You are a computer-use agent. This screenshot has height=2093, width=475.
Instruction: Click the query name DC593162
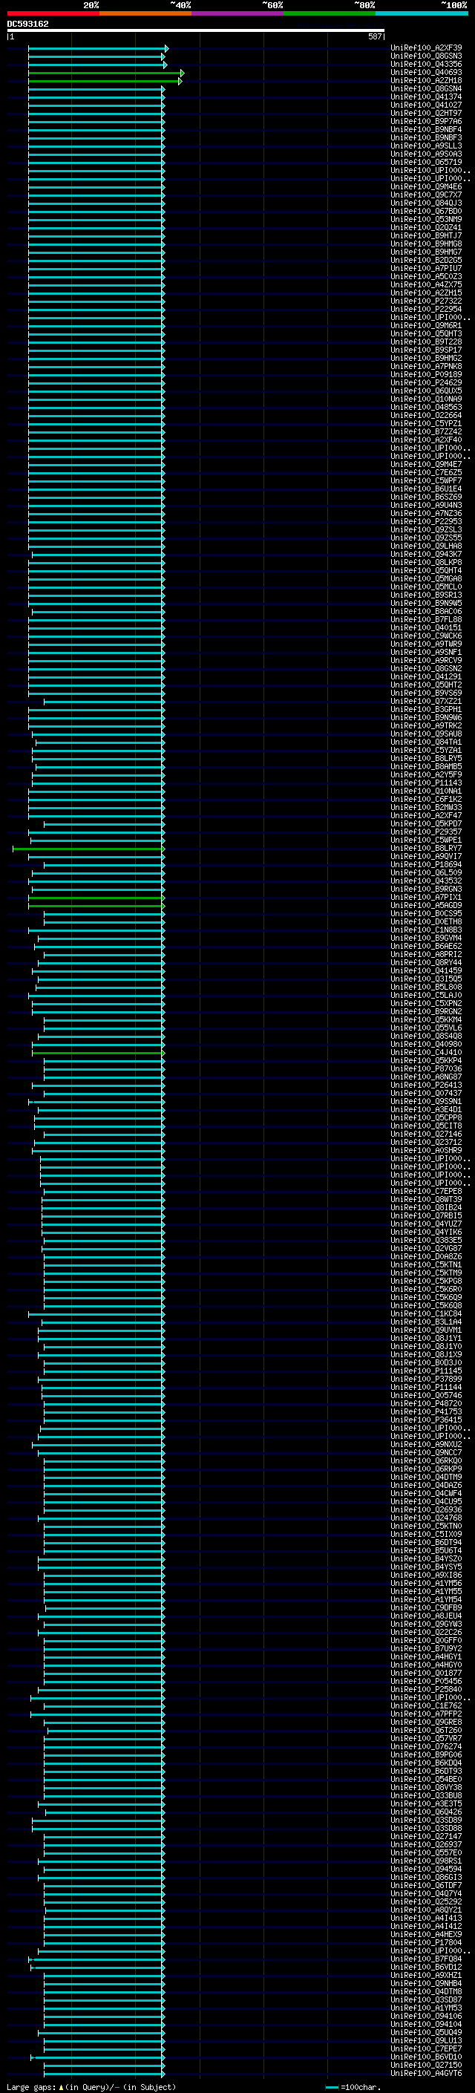[x=27, y=25]
